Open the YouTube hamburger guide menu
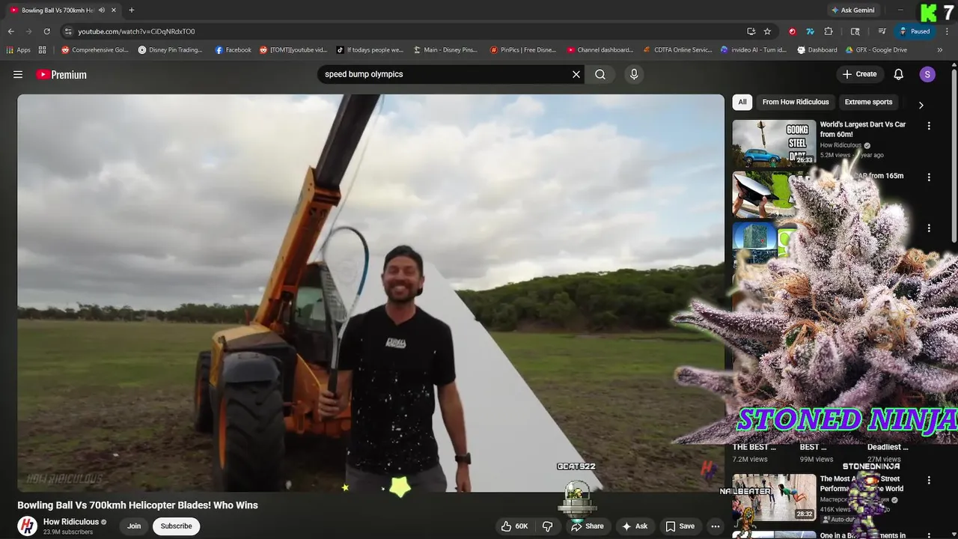958x539 pixels. click(x=18, y=74)
